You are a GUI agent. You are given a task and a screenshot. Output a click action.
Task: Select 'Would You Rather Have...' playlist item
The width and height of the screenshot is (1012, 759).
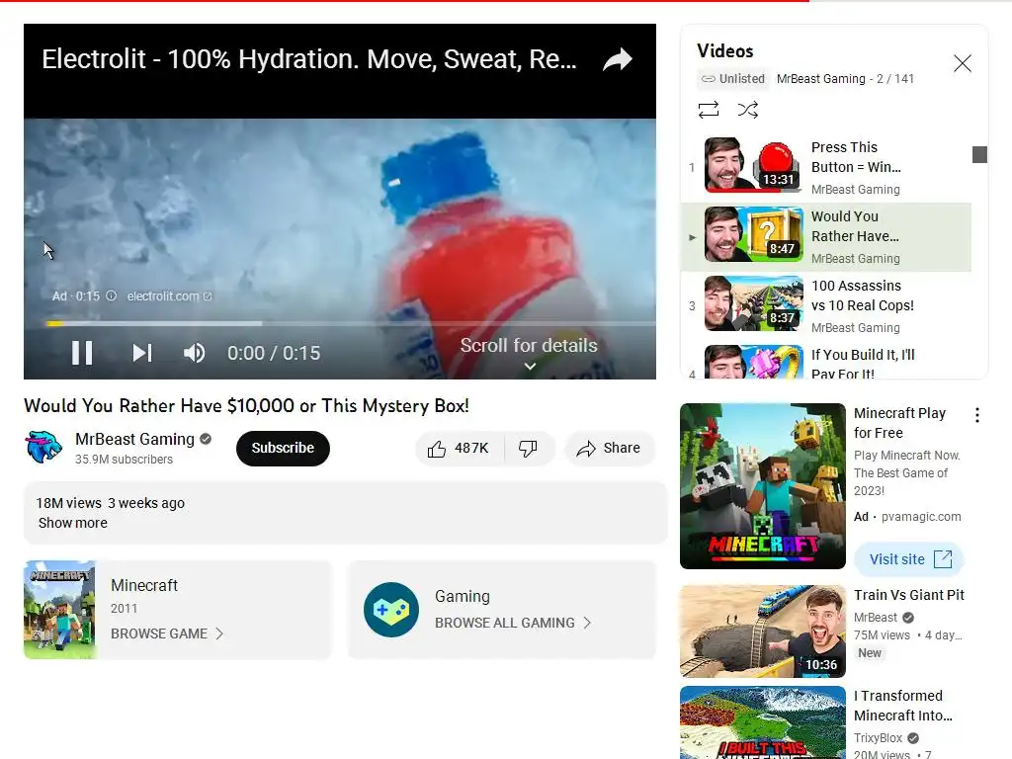(x=826, y=237)
